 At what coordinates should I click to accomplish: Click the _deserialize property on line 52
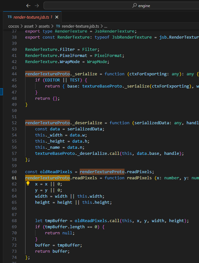click(87, 123)
